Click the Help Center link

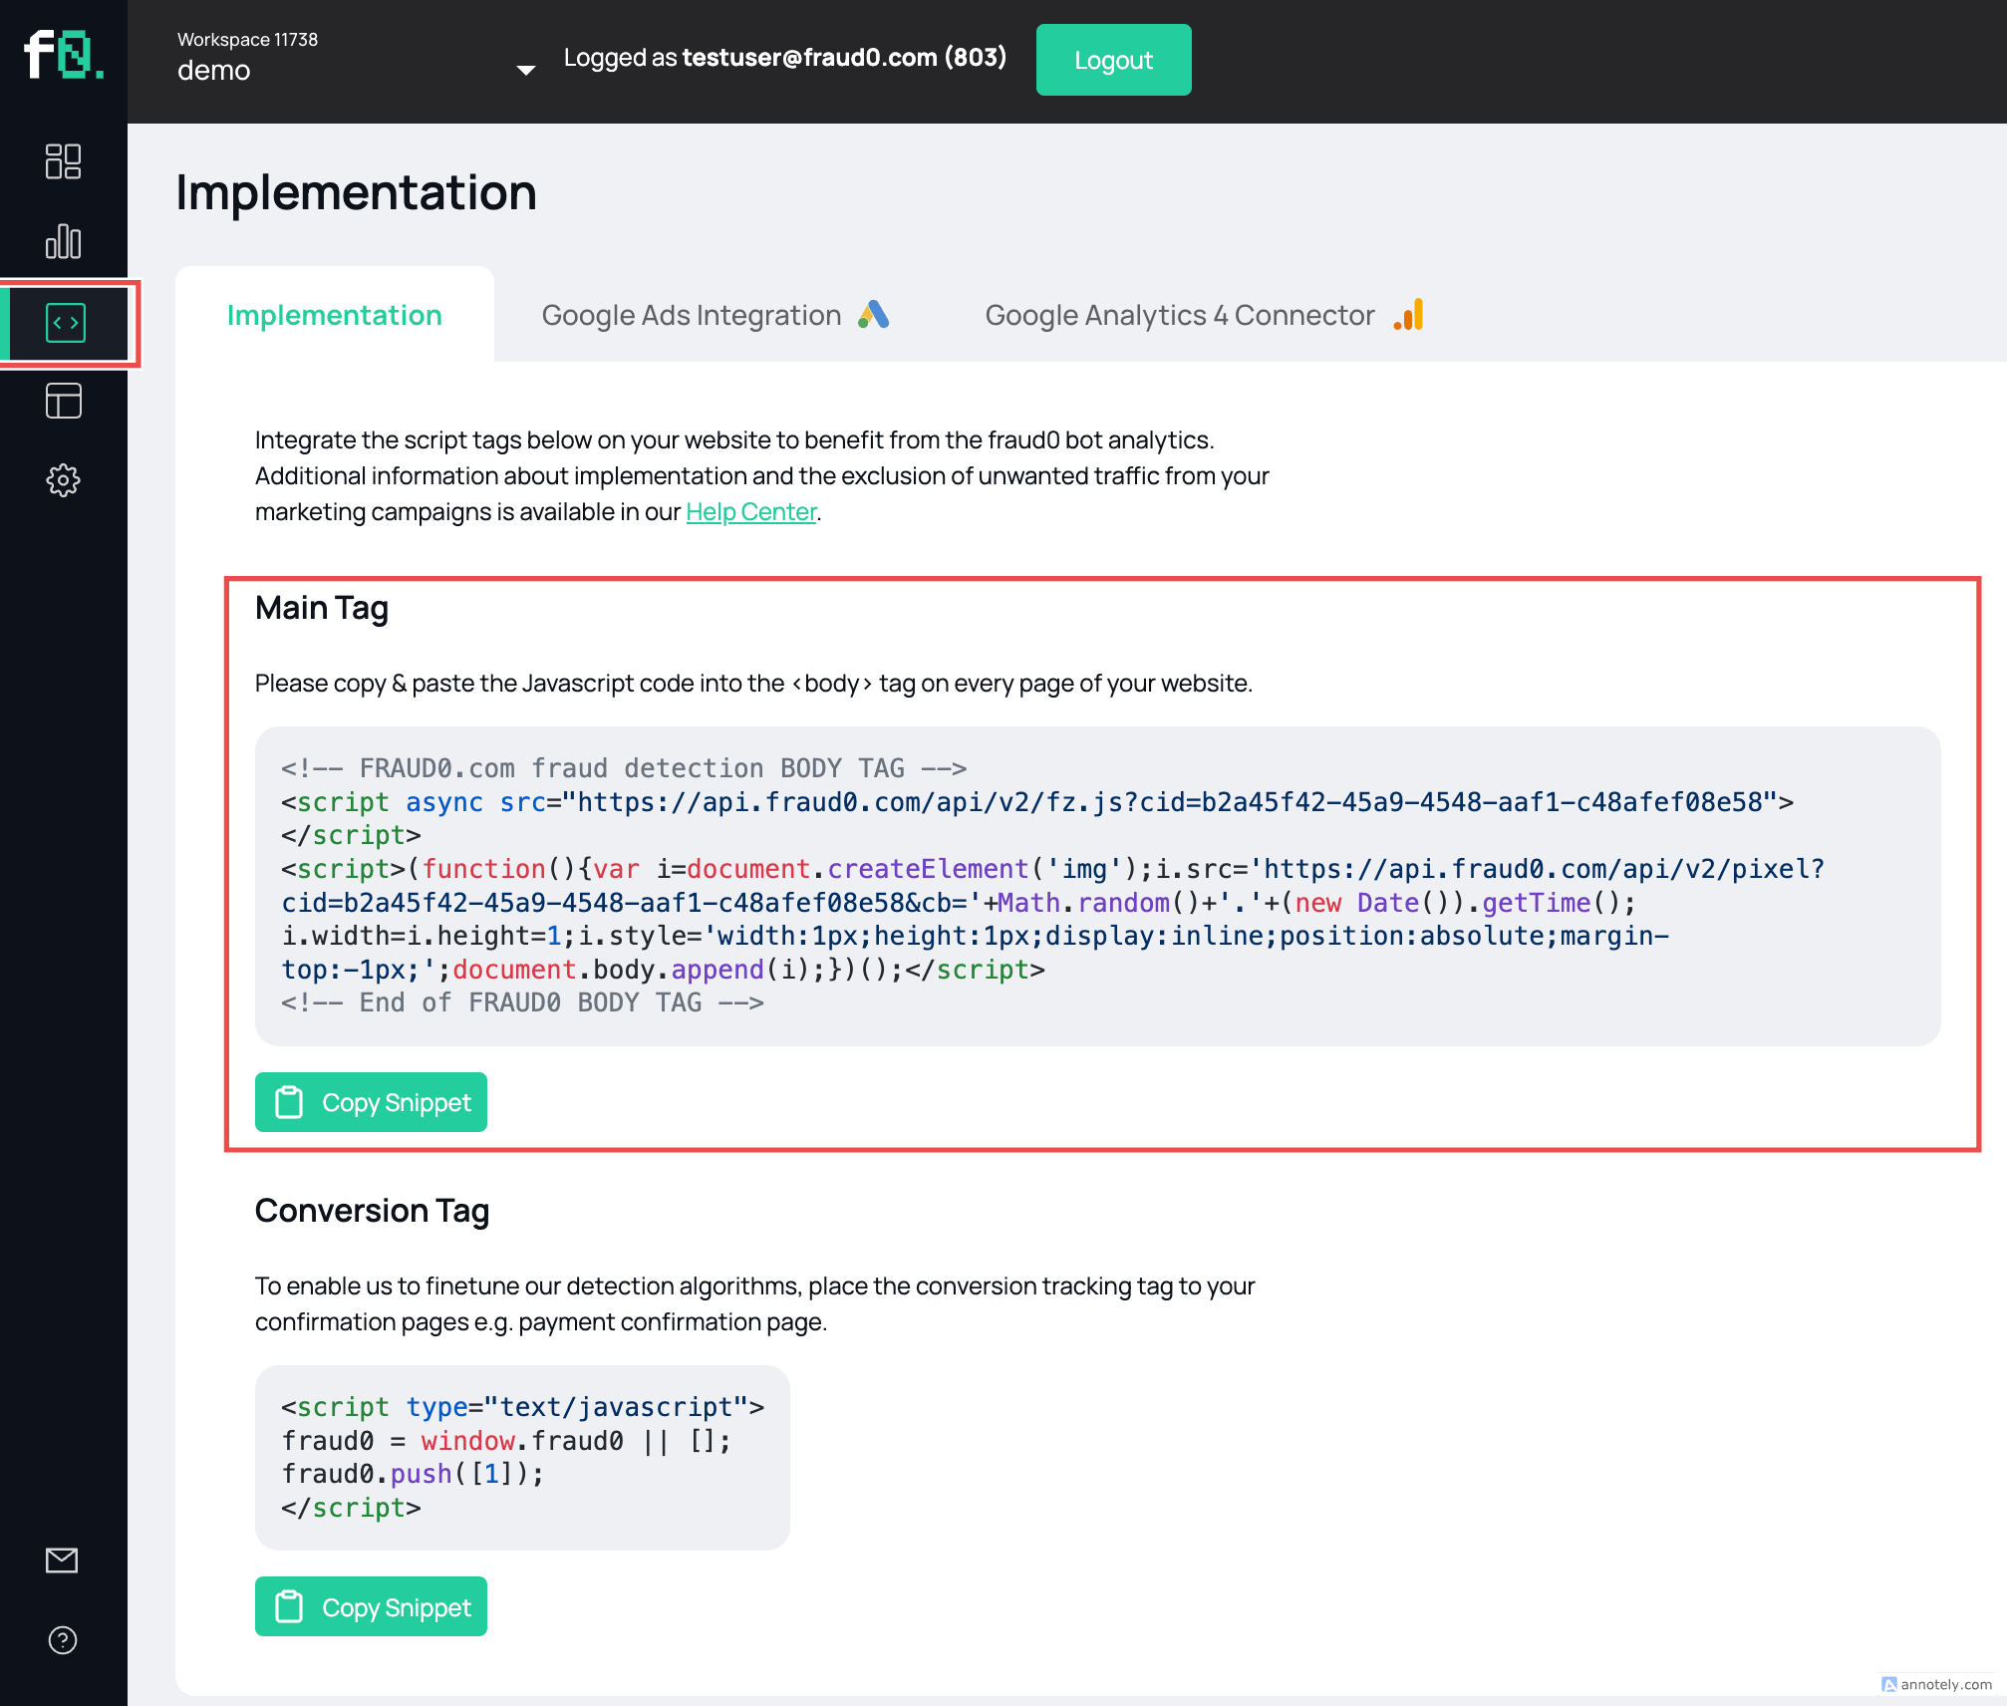pyautogui.click(x=749, y=513)
